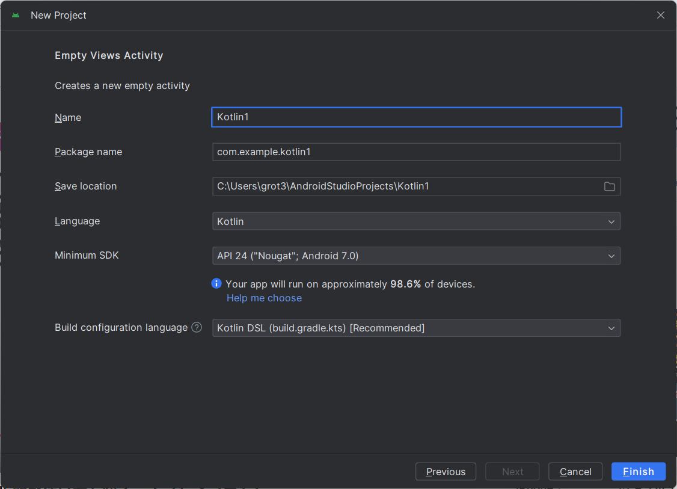Click the Package name label

click(88, 152)
